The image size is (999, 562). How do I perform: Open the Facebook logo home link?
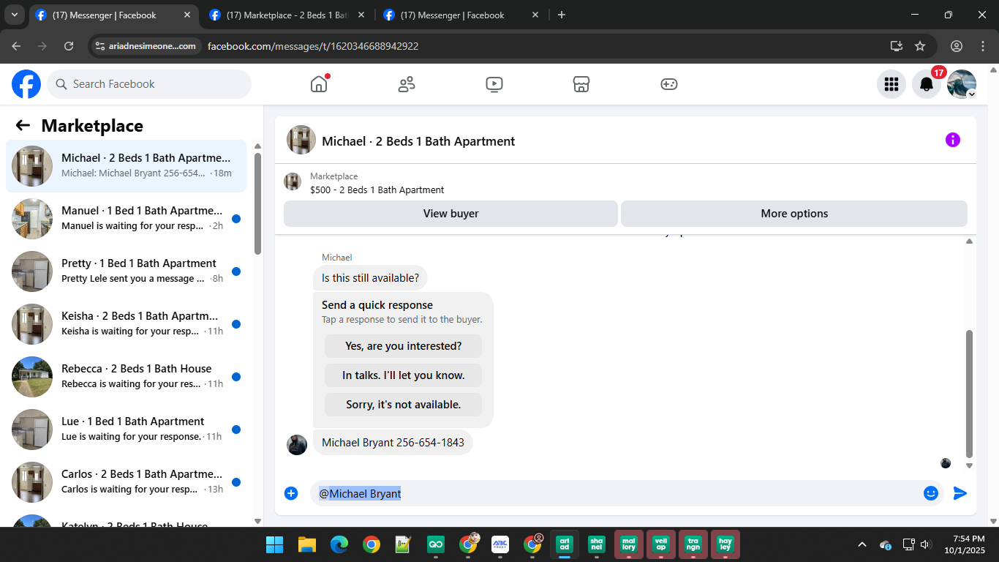[26, 84]
